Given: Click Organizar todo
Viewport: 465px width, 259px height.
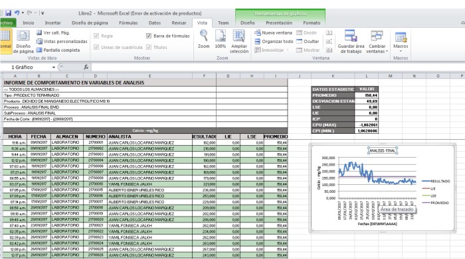Looking at the screenshot, I should tap(274, 41).
